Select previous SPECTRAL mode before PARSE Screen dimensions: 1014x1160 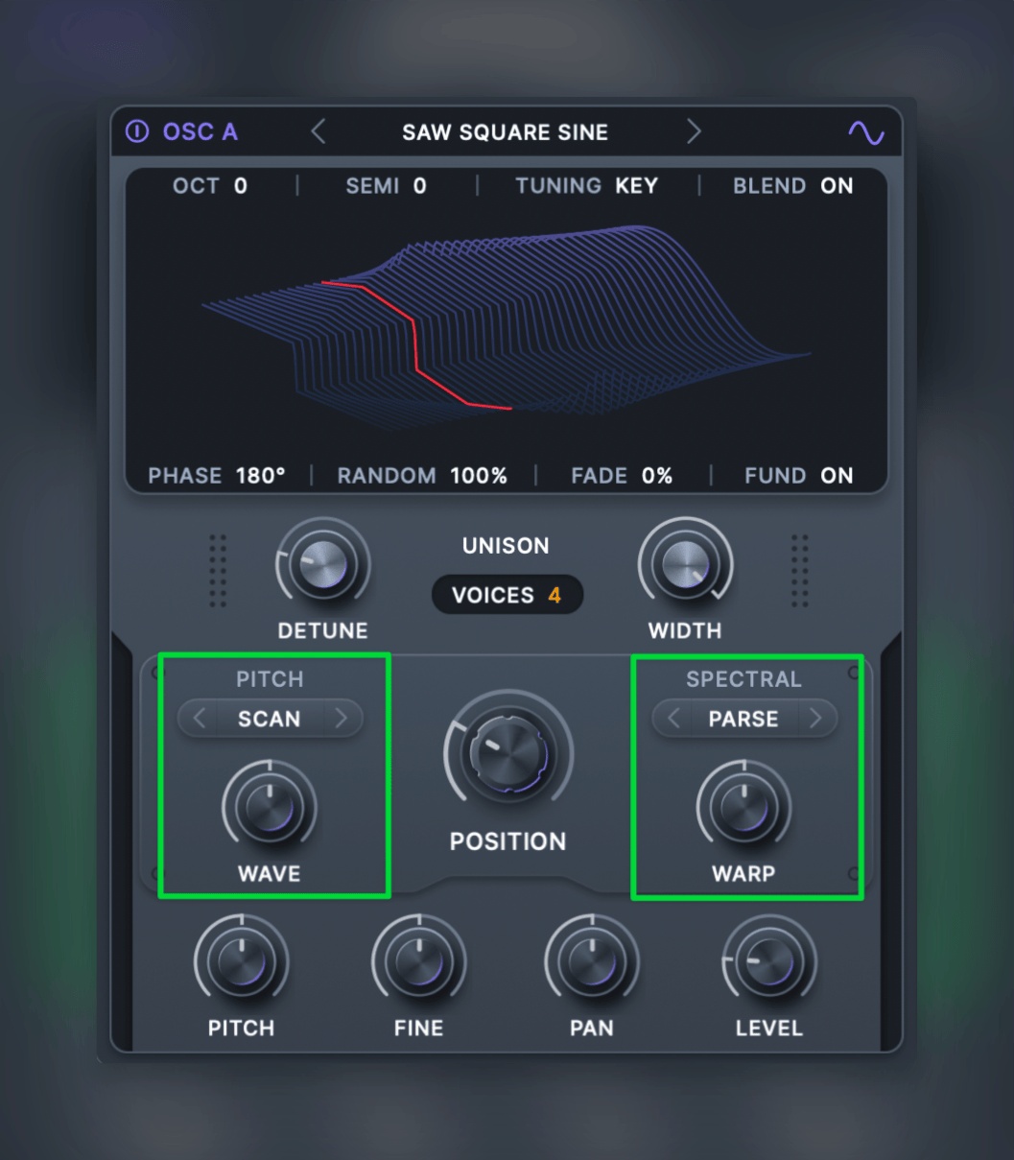coord(673,719)
